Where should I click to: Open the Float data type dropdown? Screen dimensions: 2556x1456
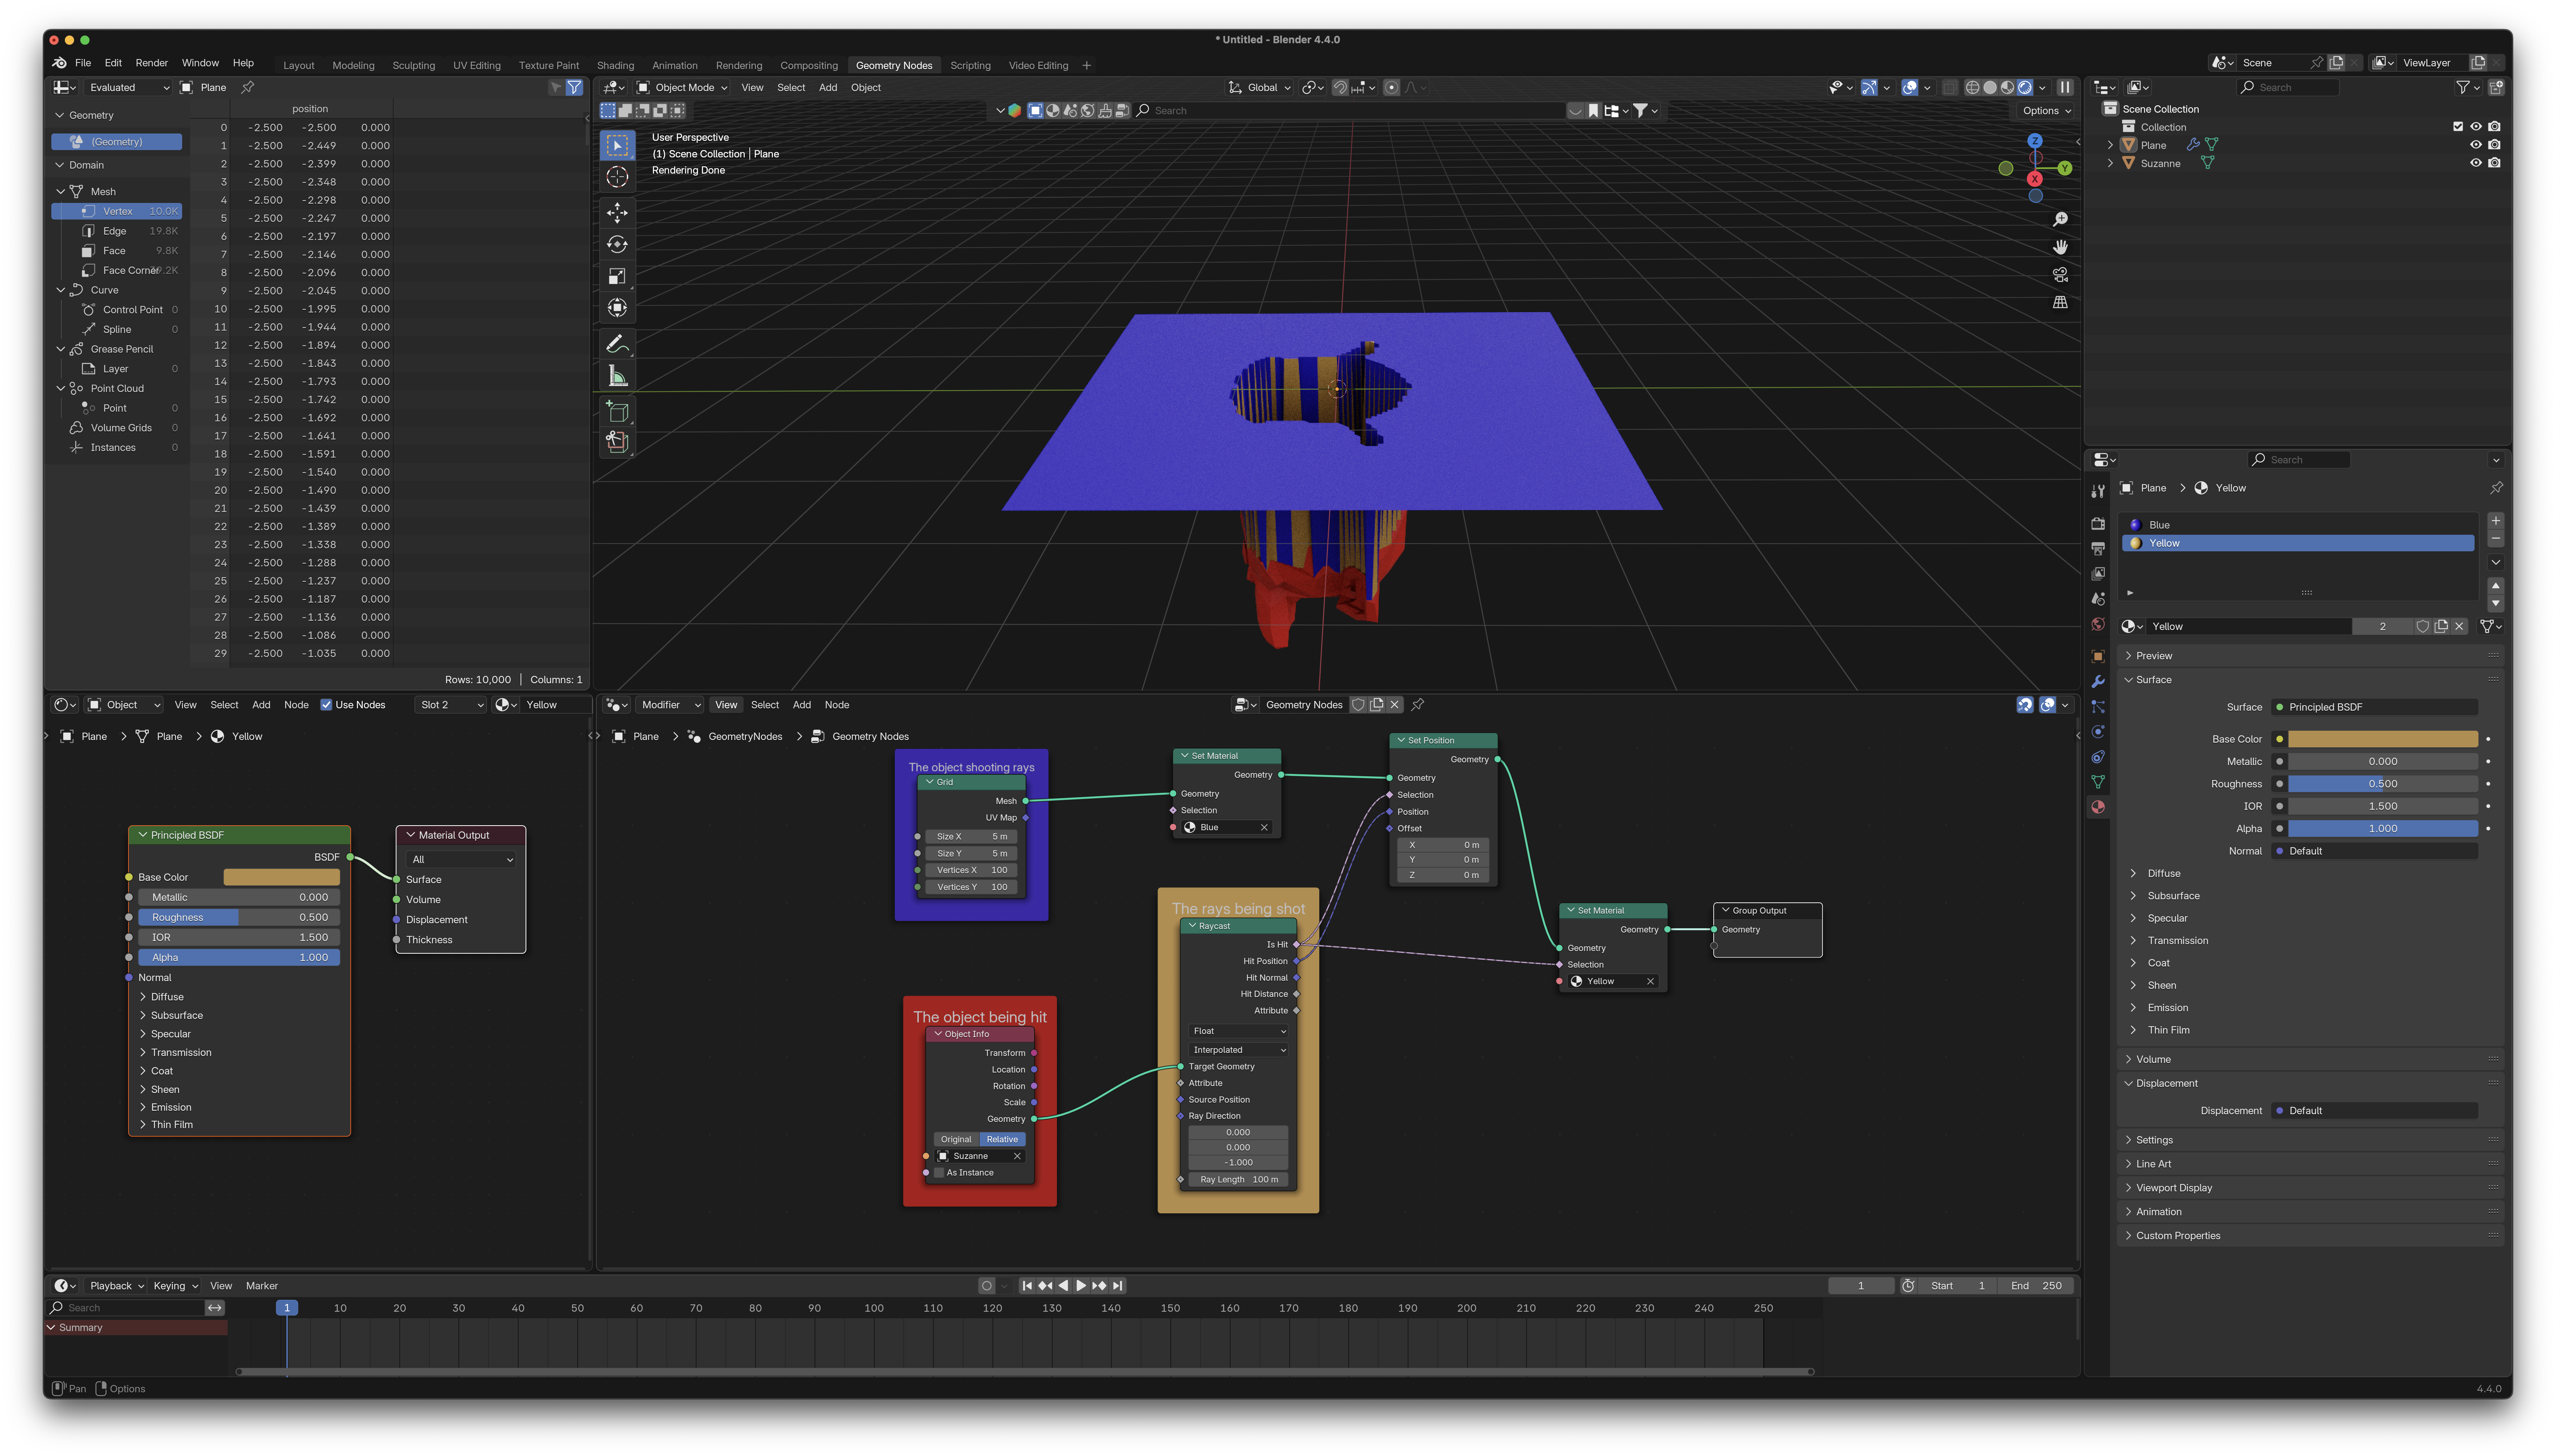(1238, 1031)
